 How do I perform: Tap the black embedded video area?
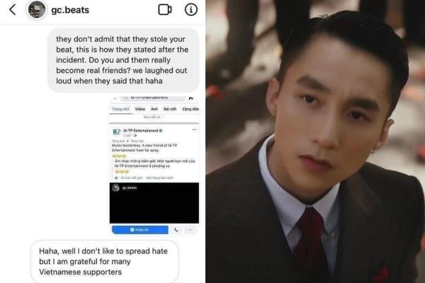pos(154,203)
